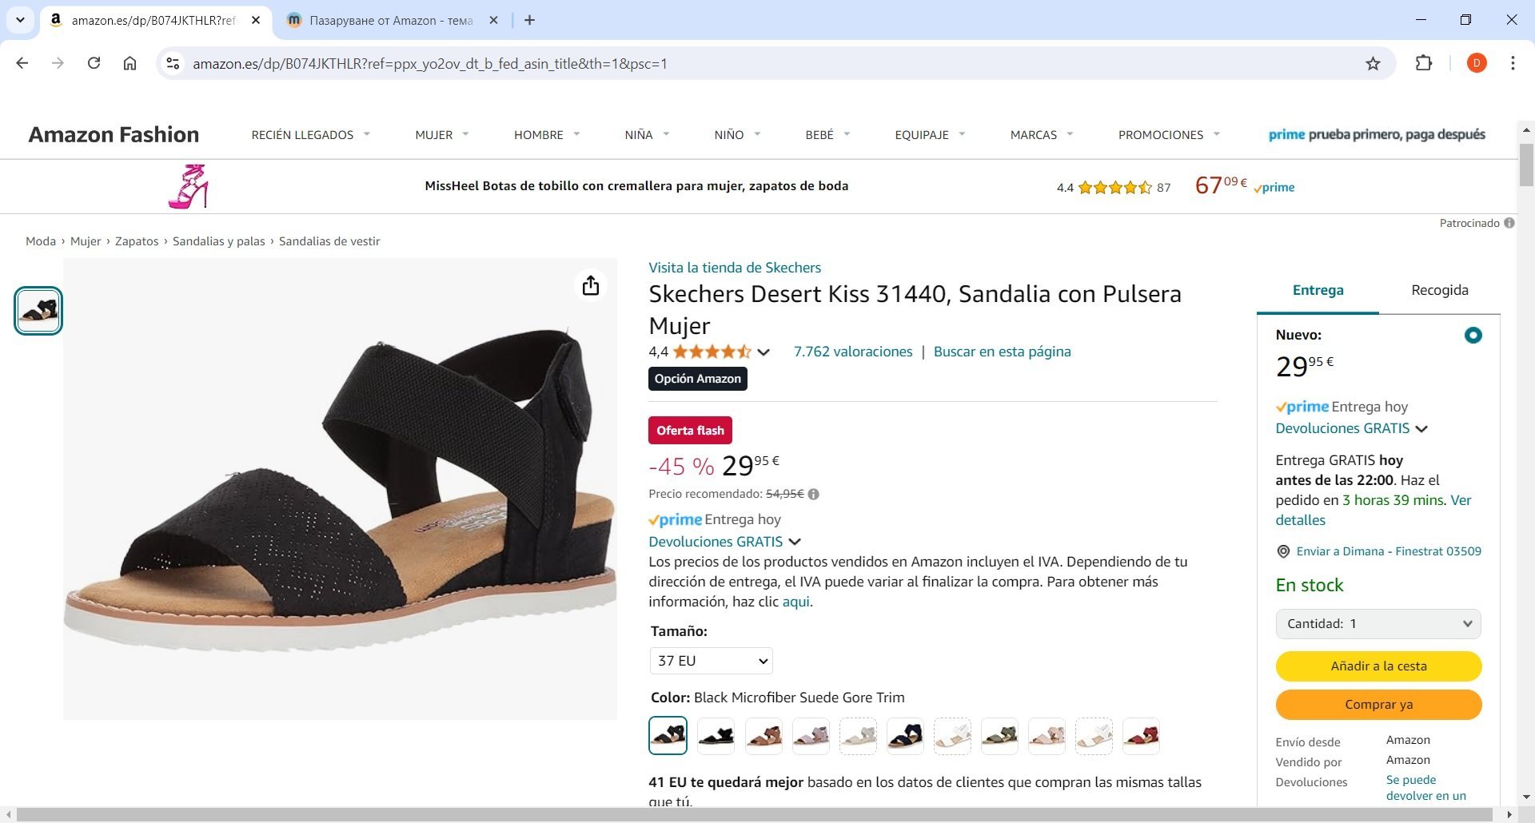Open the 7.762 valoraciones link

(852, 352)
